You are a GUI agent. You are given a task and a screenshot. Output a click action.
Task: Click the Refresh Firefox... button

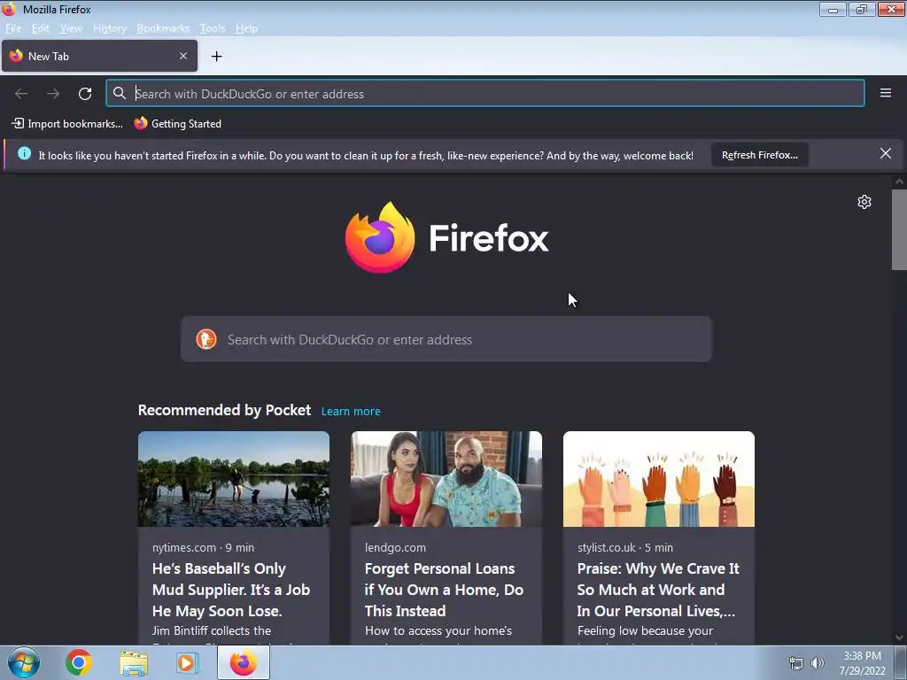759,155
